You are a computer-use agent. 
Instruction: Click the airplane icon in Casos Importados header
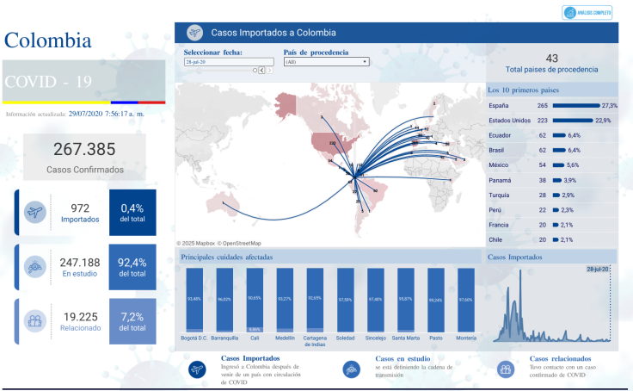pos(194,33)
